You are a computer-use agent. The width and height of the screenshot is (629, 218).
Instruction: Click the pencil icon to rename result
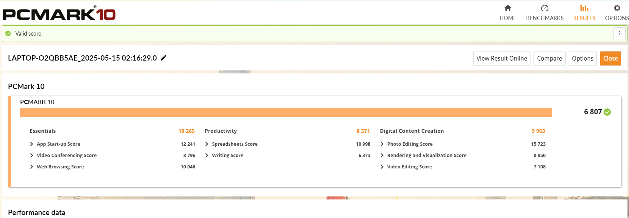point(164,58)
